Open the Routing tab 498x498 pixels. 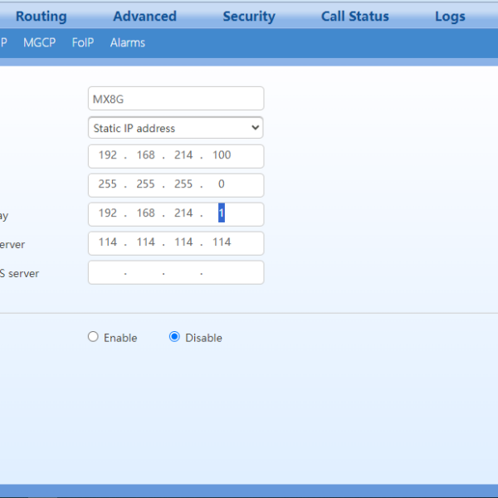tap(41, 17)
